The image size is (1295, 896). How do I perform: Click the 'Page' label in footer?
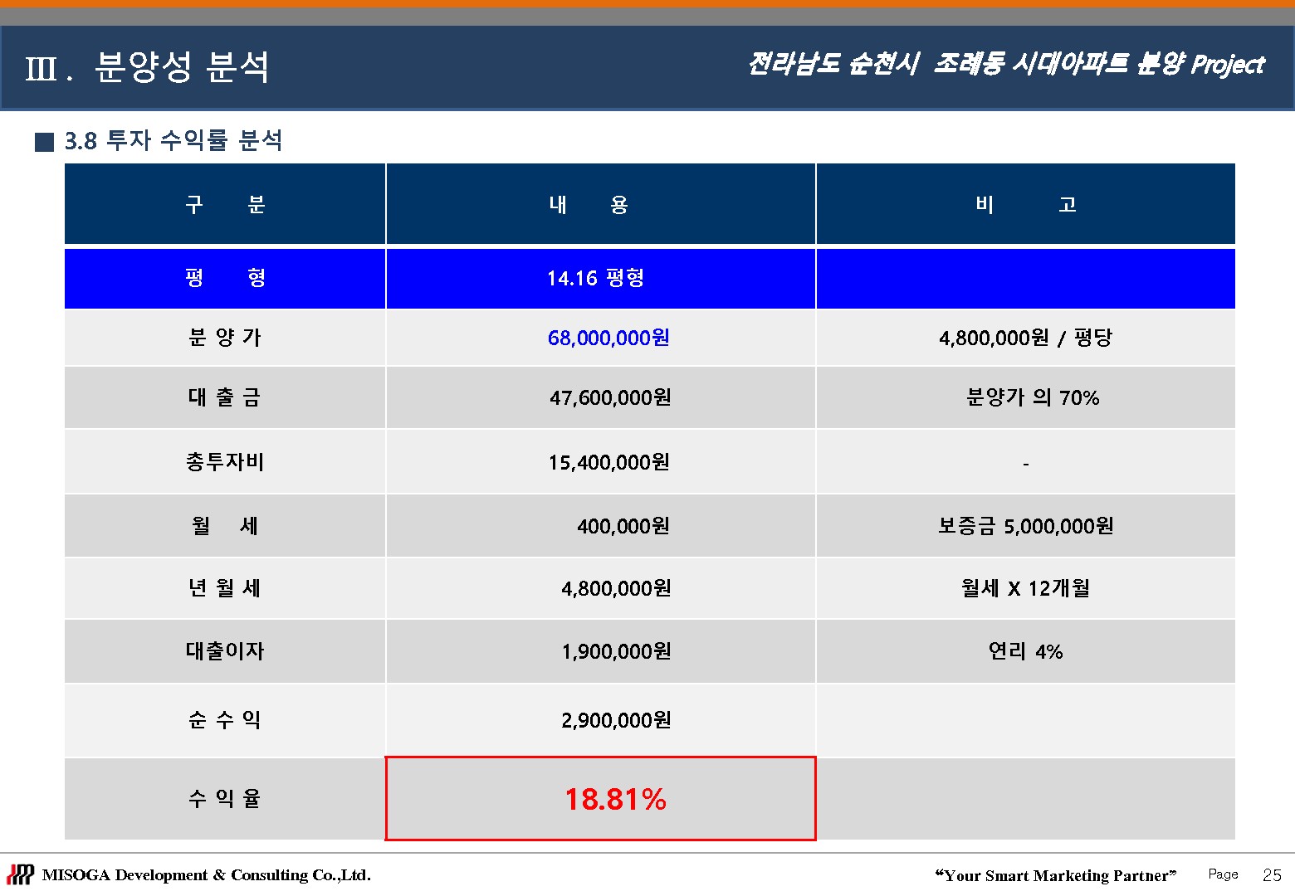click(1223, 874)
